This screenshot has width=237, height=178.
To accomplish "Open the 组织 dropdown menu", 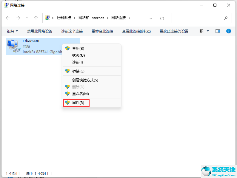I will (x=13, y=31).
